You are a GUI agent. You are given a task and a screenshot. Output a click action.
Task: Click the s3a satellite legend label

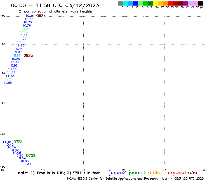[192, 173]
